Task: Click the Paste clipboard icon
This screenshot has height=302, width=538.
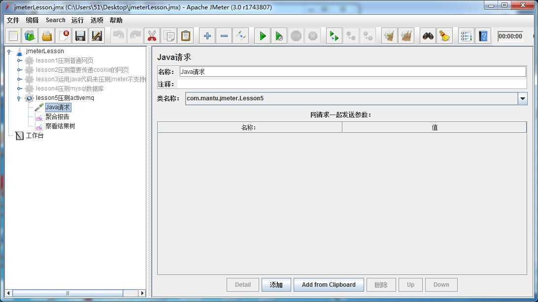Action: pos(186,36)
